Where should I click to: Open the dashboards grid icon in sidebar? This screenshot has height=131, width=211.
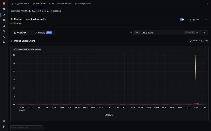(4, 20)
